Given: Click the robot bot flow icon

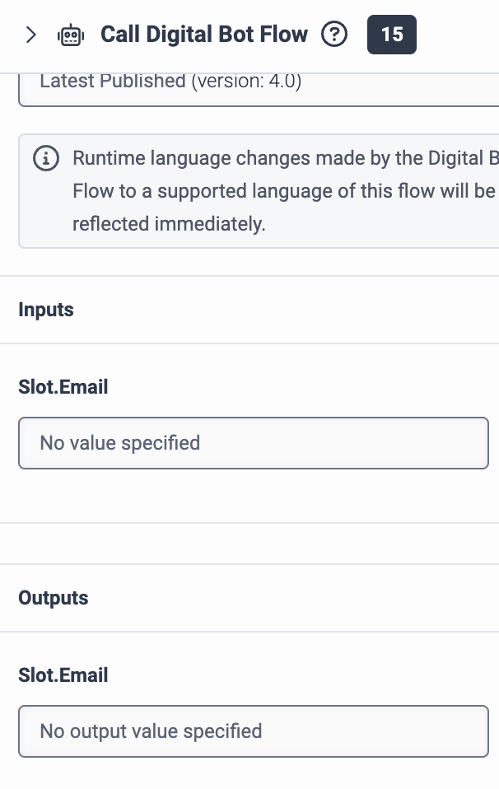Looking at the screenshot, I should coord(71,35).
